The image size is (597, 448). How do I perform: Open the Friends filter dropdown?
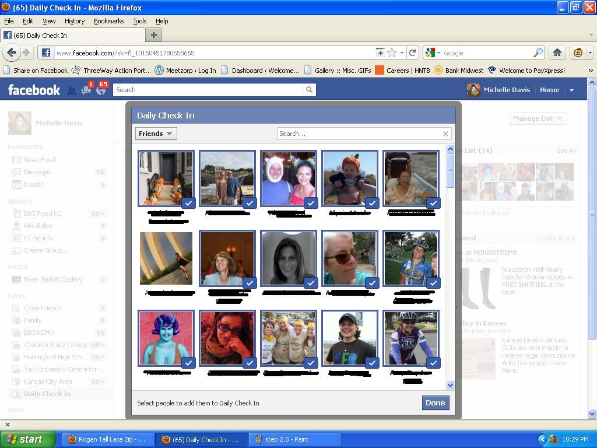tap(156, 134)
